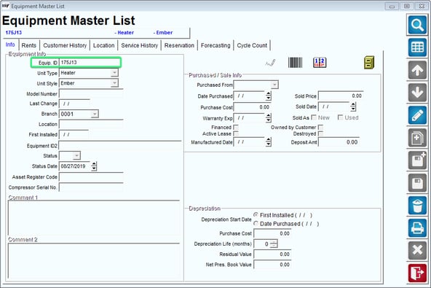Open the application icon in title bar
Screen dimensions: 431x288
click(6, 6)
